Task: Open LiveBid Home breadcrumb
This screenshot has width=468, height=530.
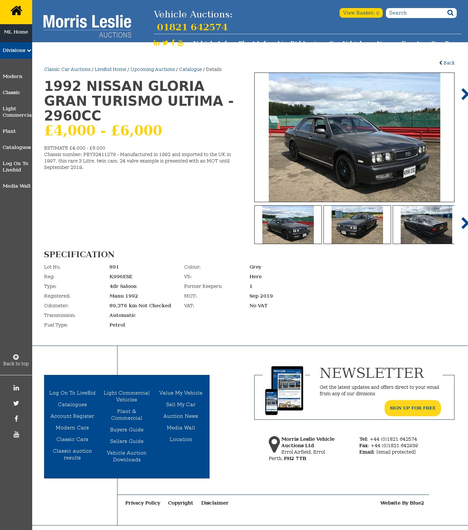Action: click(110, 69)
